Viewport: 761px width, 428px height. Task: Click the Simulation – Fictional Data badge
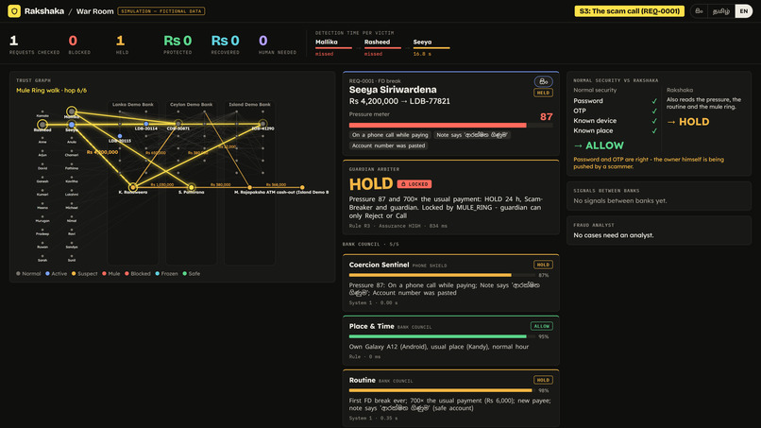click(x=161, y=11)
